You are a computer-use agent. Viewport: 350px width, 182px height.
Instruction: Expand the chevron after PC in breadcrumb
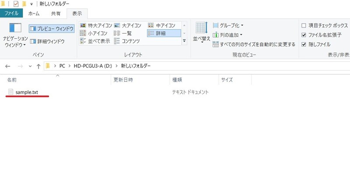(70, 66)
